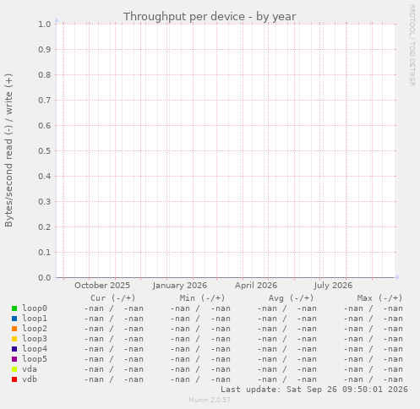Select the vda device label
This screenshot has width=420, height=409.
30,369
